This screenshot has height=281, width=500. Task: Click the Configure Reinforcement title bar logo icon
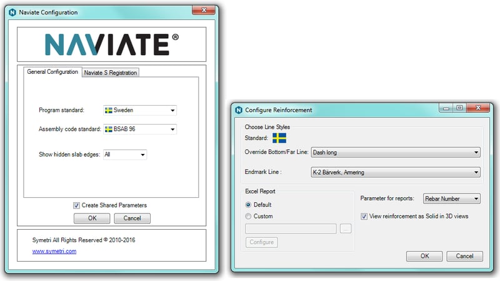(239, 110)
